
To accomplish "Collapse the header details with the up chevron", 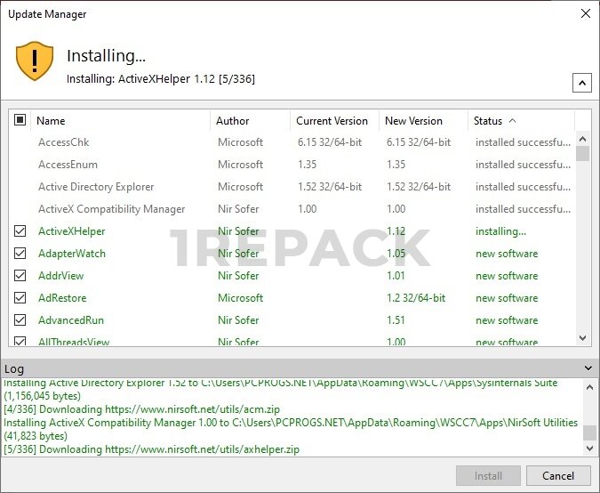I will point(581,83).
